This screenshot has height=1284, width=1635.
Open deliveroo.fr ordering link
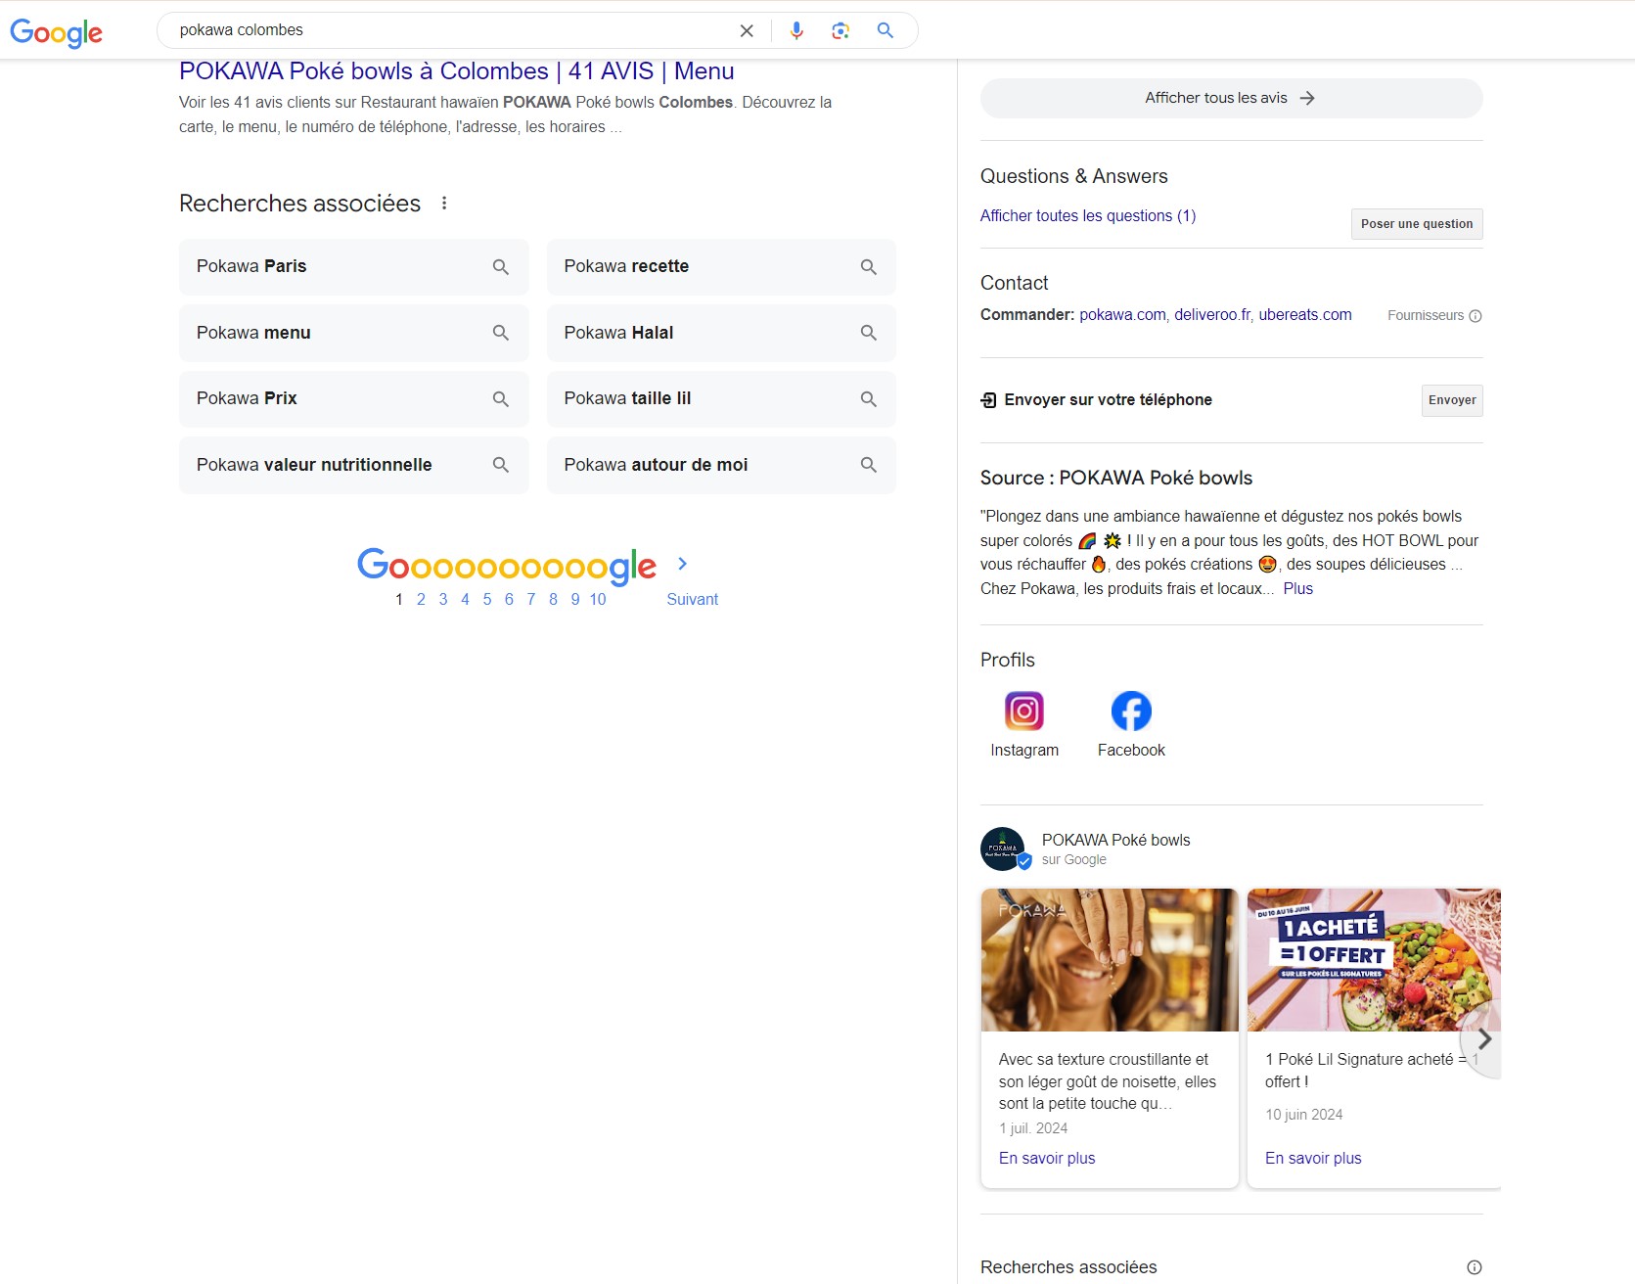(1212, 314)
